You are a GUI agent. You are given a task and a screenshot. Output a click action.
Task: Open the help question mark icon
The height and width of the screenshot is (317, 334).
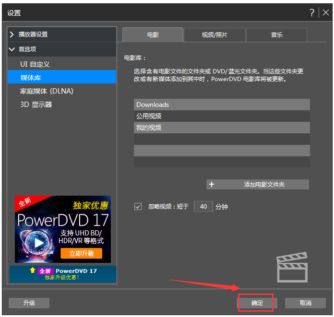tap(311, 13)
